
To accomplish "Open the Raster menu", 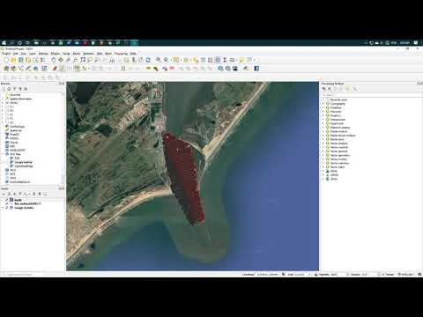I will pyautogui.click(x=77, y=54).
